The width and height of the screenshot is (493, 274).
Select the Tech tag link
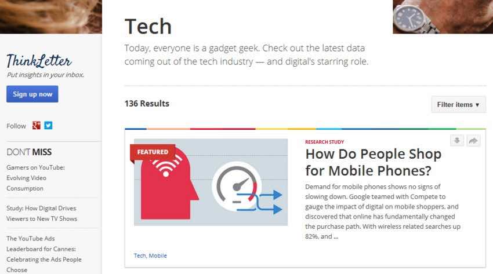point(140,255)
